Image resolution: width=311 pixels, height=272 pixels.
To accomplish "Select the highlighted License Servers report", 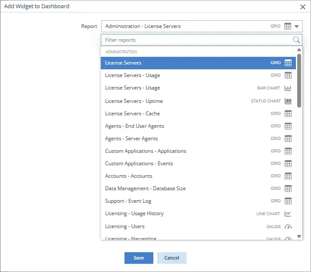I will coord(198,63).
